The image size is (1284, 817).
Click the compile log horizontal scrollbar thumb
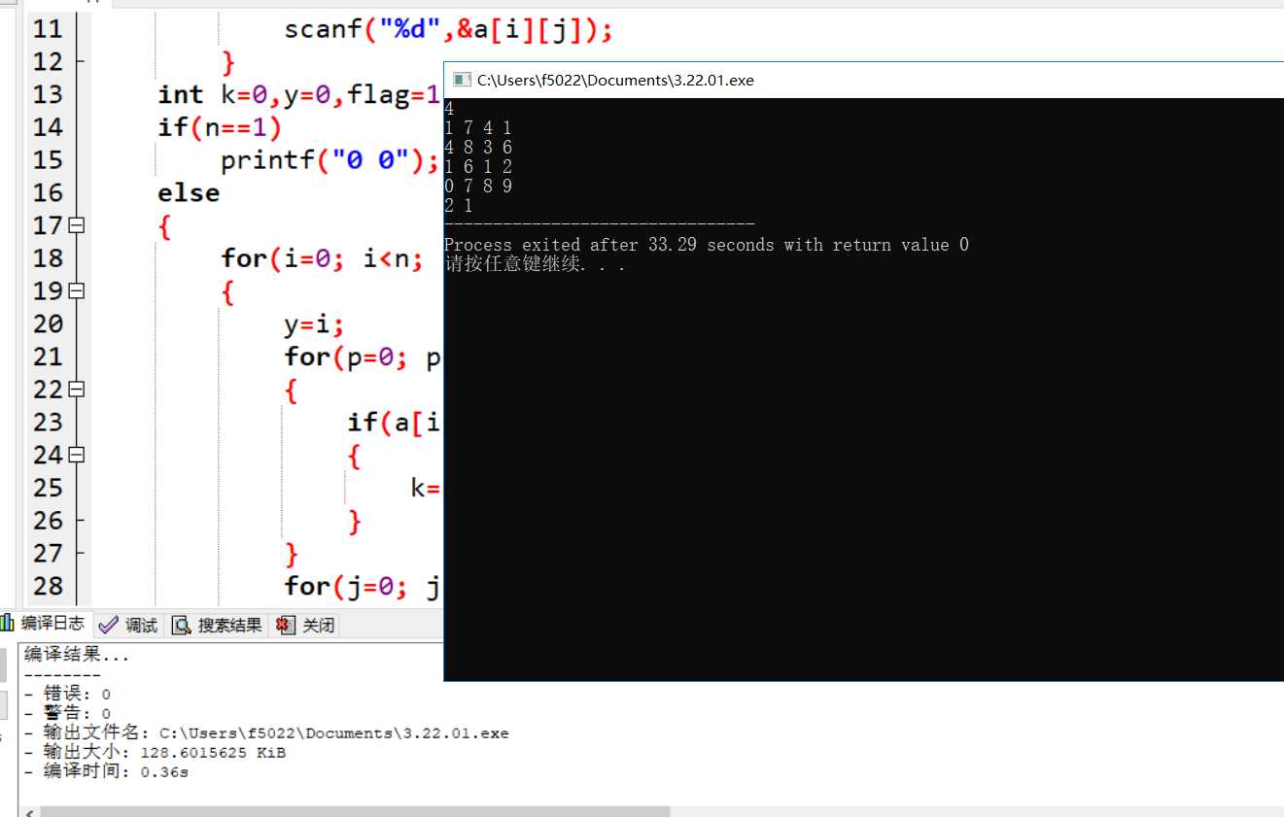(x=355, y=811)
